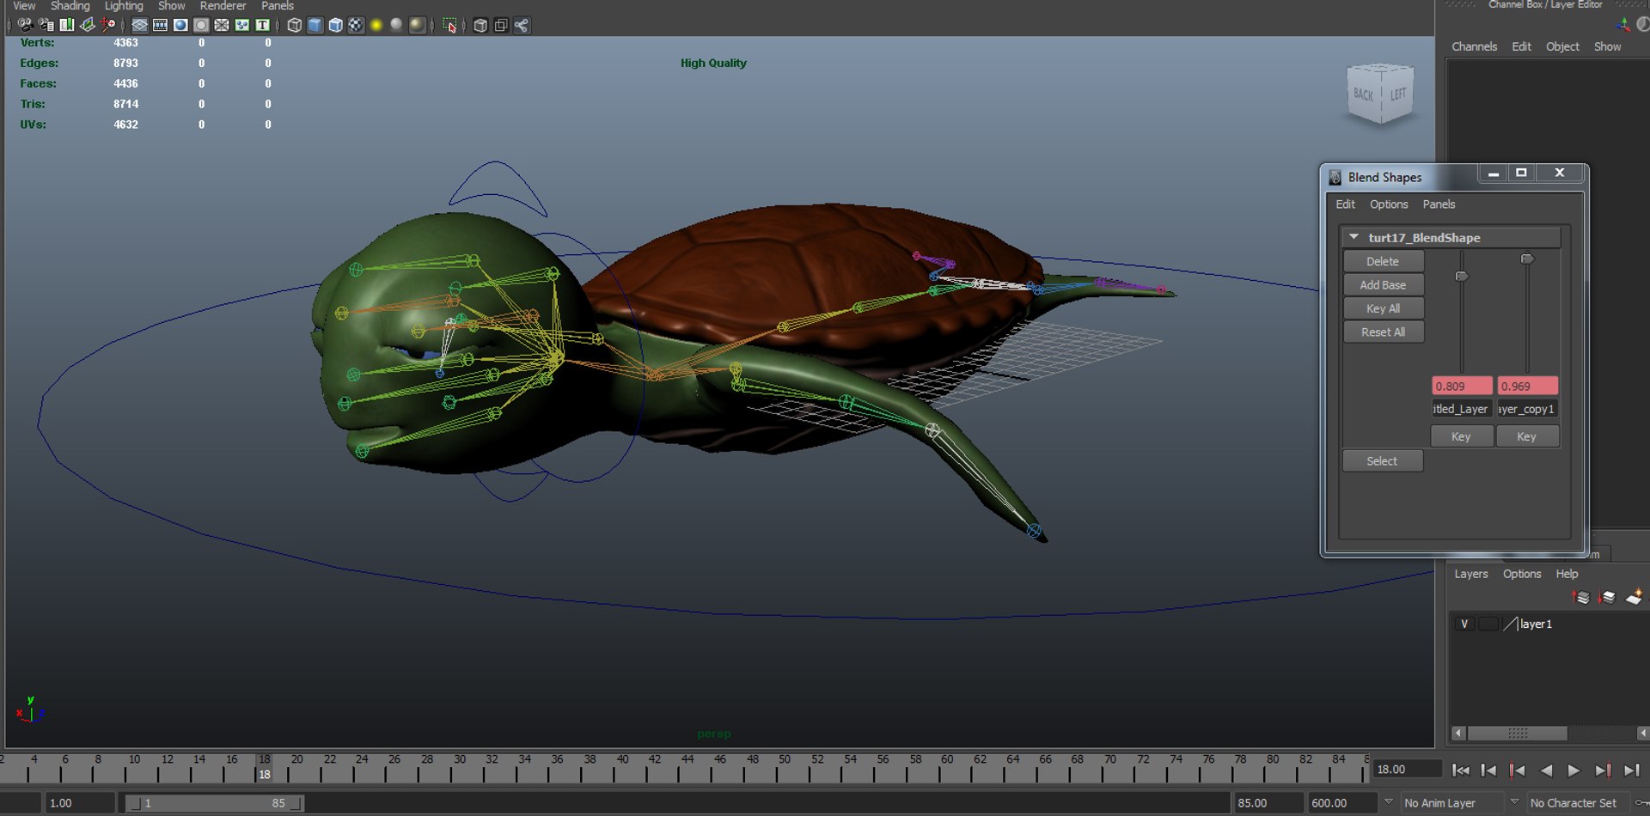Click Key button under itled_Layer target

pyautogui.click(x=1461, y=436)
